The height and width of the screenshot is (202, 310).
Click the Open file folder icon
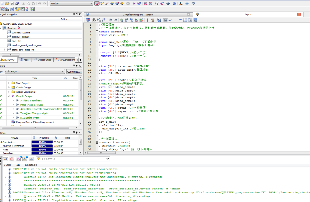(x=7, y=3)
